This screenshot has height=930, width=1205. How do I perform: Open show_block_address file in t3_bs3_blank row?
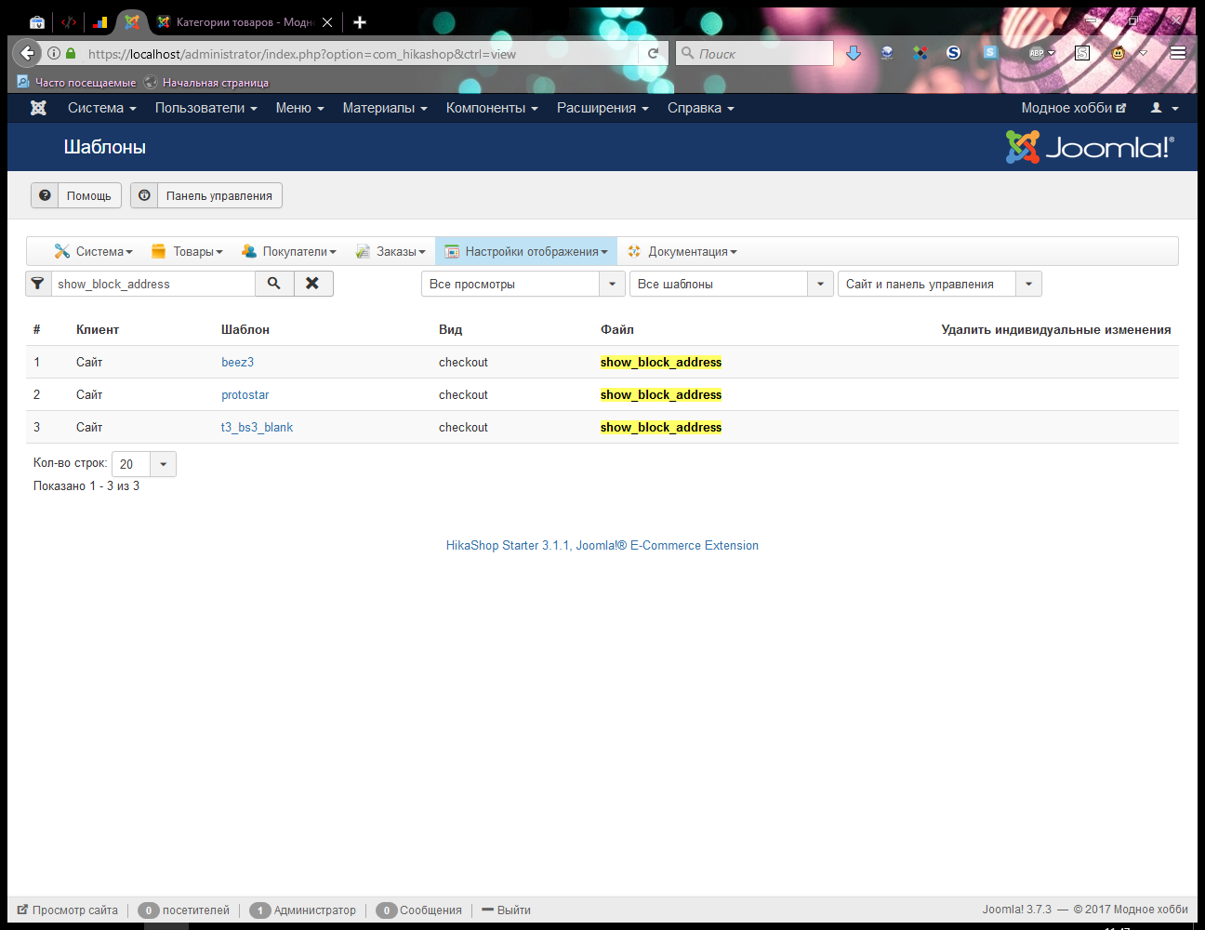coord(661,427)
